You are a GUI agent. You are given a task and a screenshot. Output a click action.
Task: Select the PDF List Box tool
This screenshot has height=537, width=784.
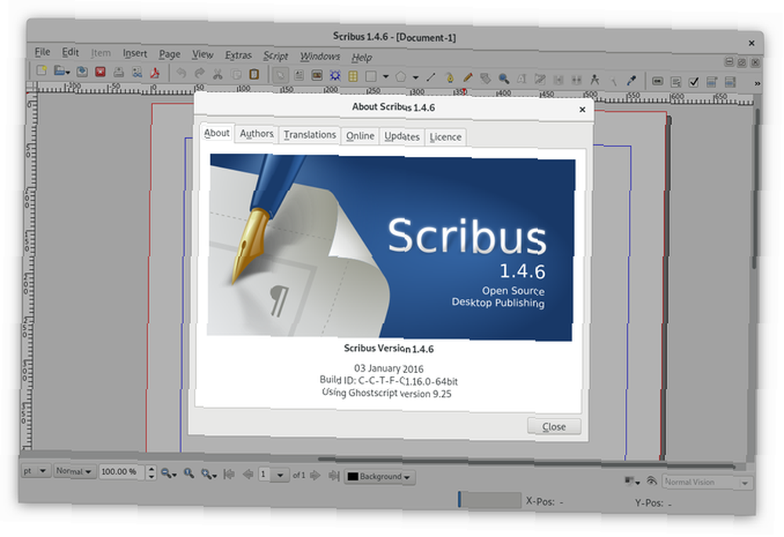click(x=730, y=82)
